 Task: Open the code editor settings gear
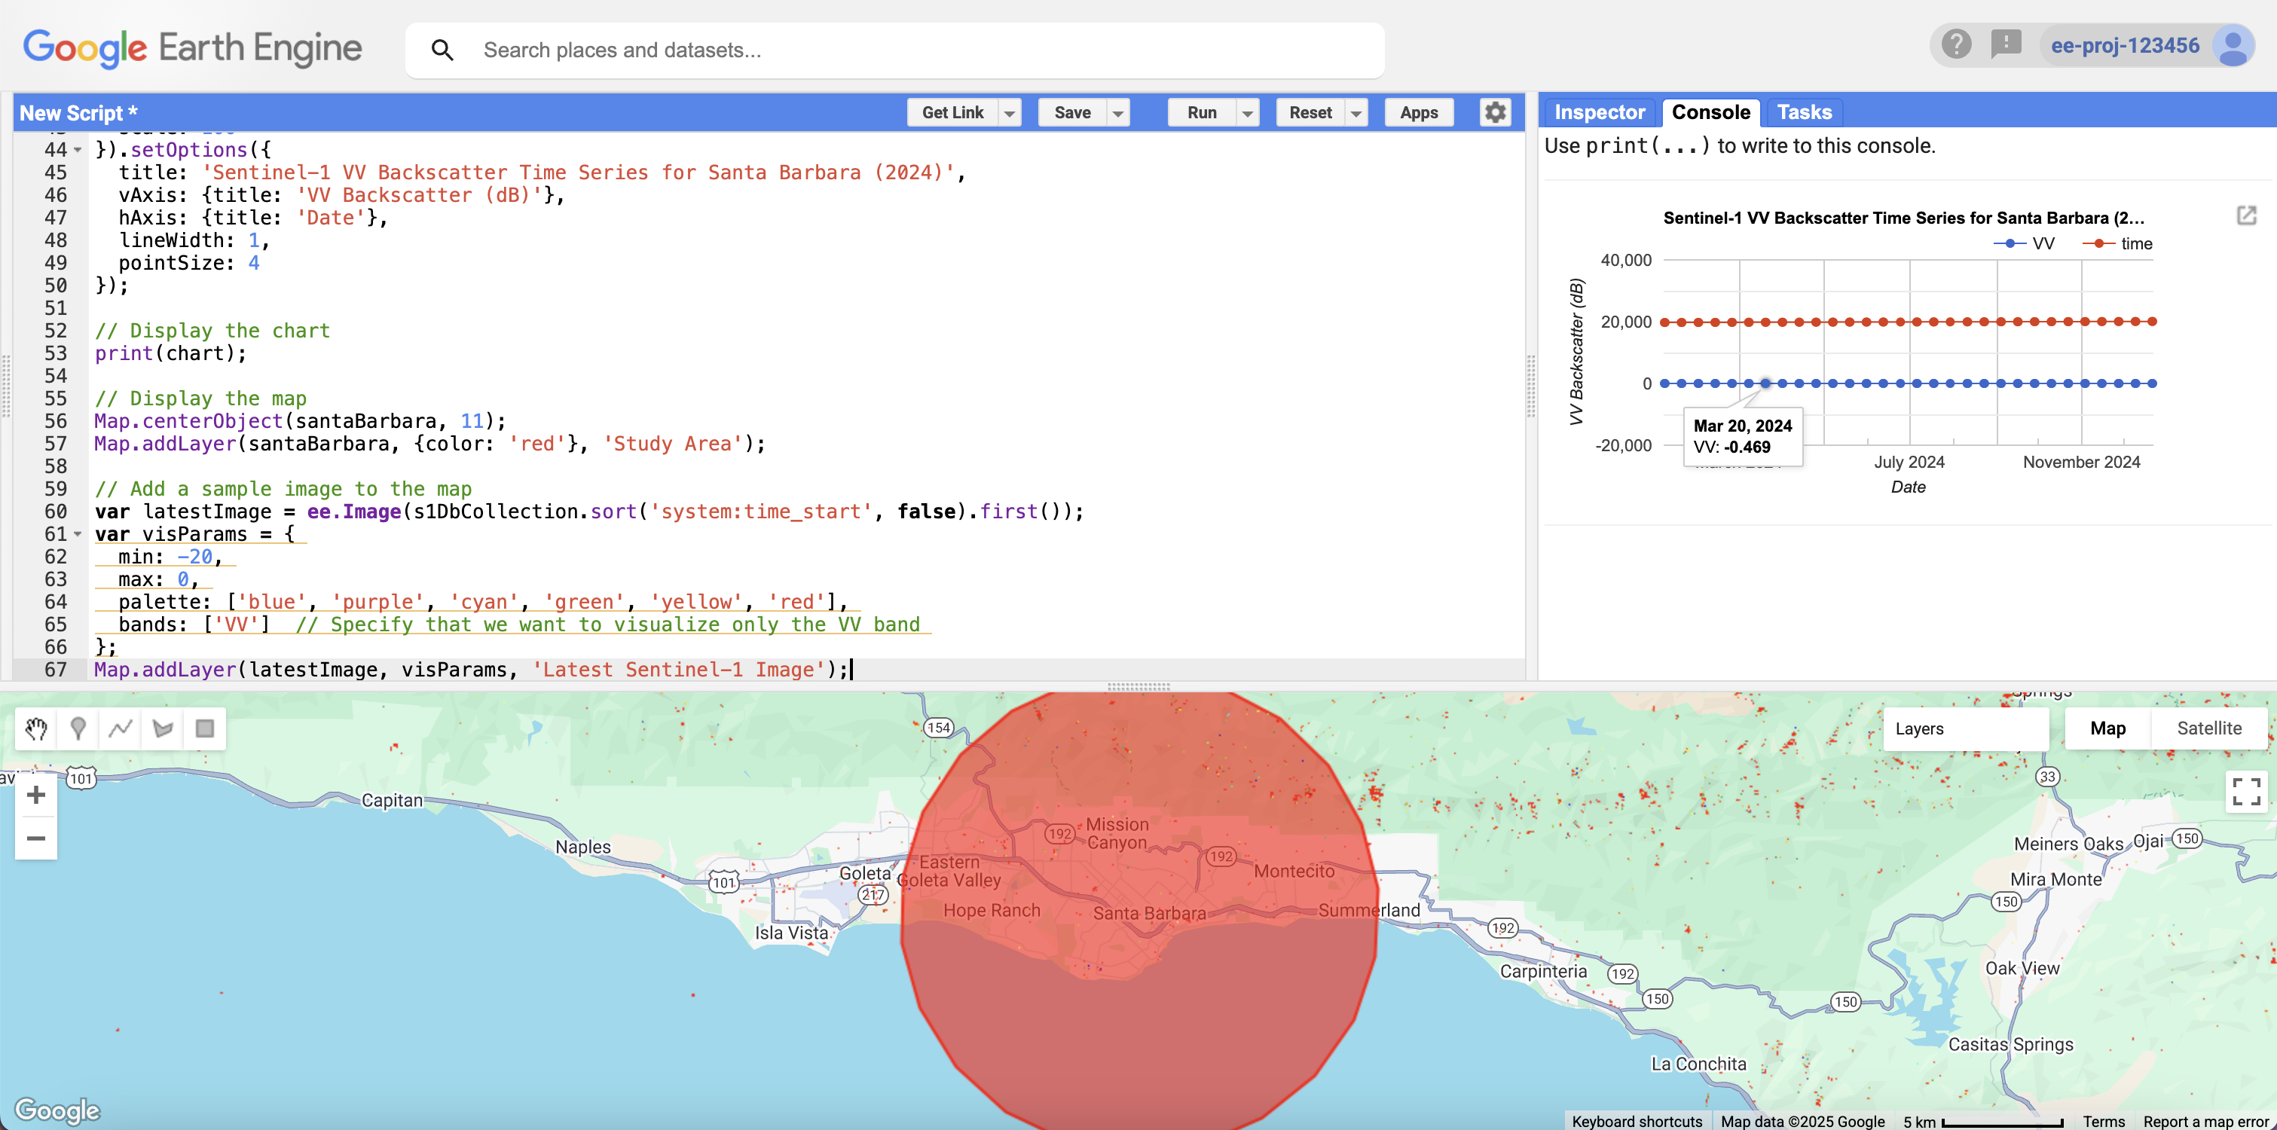pyautogui.click(x=1495, y=112)
